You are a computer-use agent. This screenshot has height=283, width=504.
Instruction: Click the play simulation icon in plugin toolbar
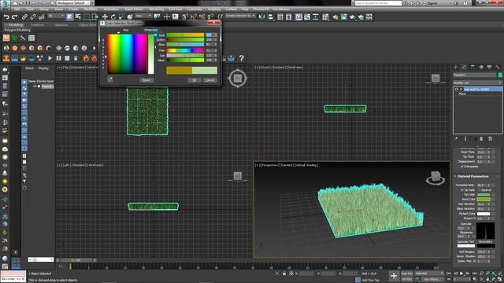[50, 58]
